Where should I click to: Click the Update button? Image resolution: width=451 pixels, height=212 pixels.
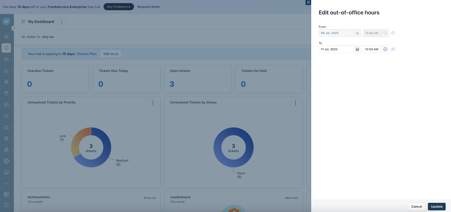tap(437, 206)
